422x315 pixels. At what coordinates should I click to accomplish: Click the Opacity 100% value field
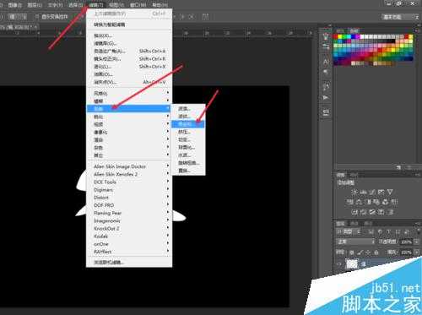point(406,242)
